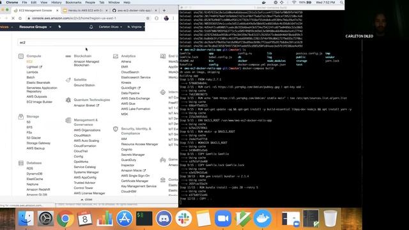Screen dimensions: 409x230
Task: Expand Resource Groups dropdown
Action: [35, 27]
